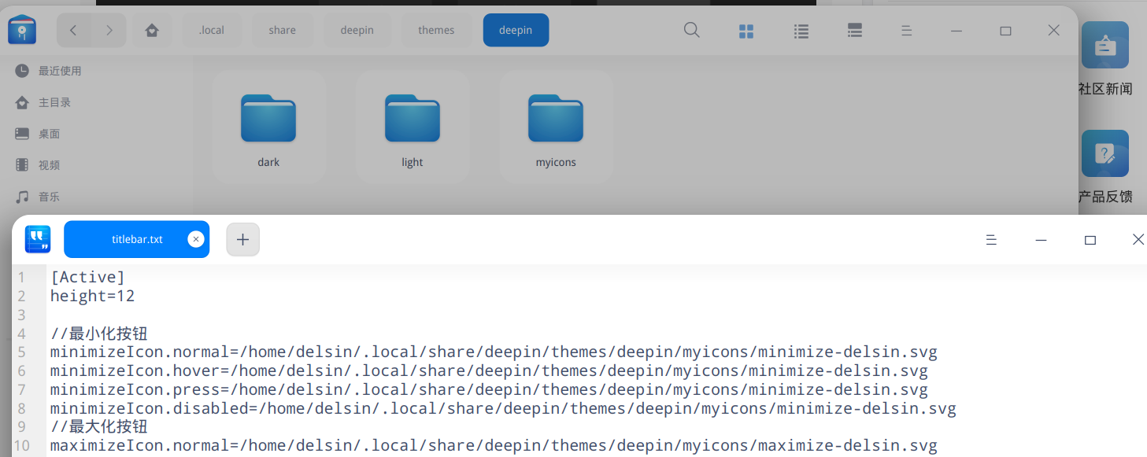1147x457 pixels.
Task: Close the file manager window
Action: pyautogui.click(x=1054, y=31)
